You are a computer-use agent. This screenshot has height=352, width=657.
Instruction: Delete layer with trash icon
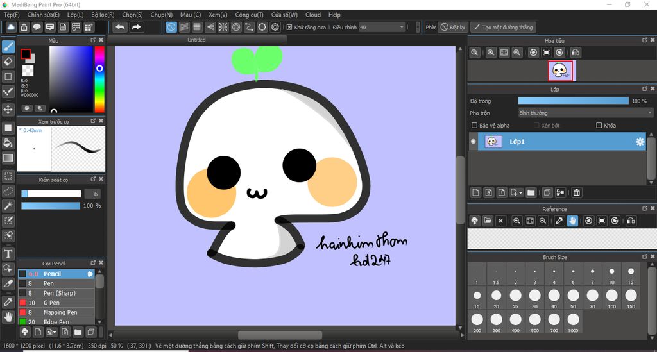(577, 192)
